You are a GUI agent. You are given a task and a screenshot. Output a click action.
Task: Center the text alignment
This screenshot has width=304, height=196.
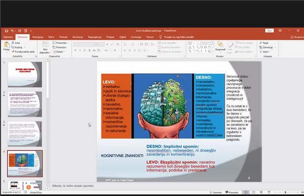click(x=130, y=50)
